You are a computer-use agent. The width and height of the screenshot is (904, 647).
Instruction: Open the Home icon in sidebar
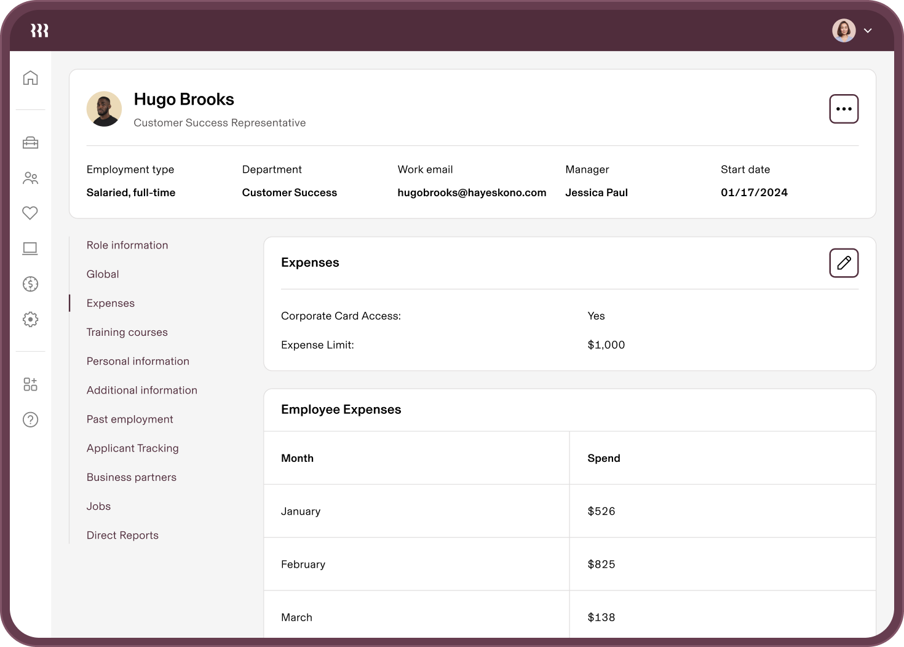(x=30, y=78)
